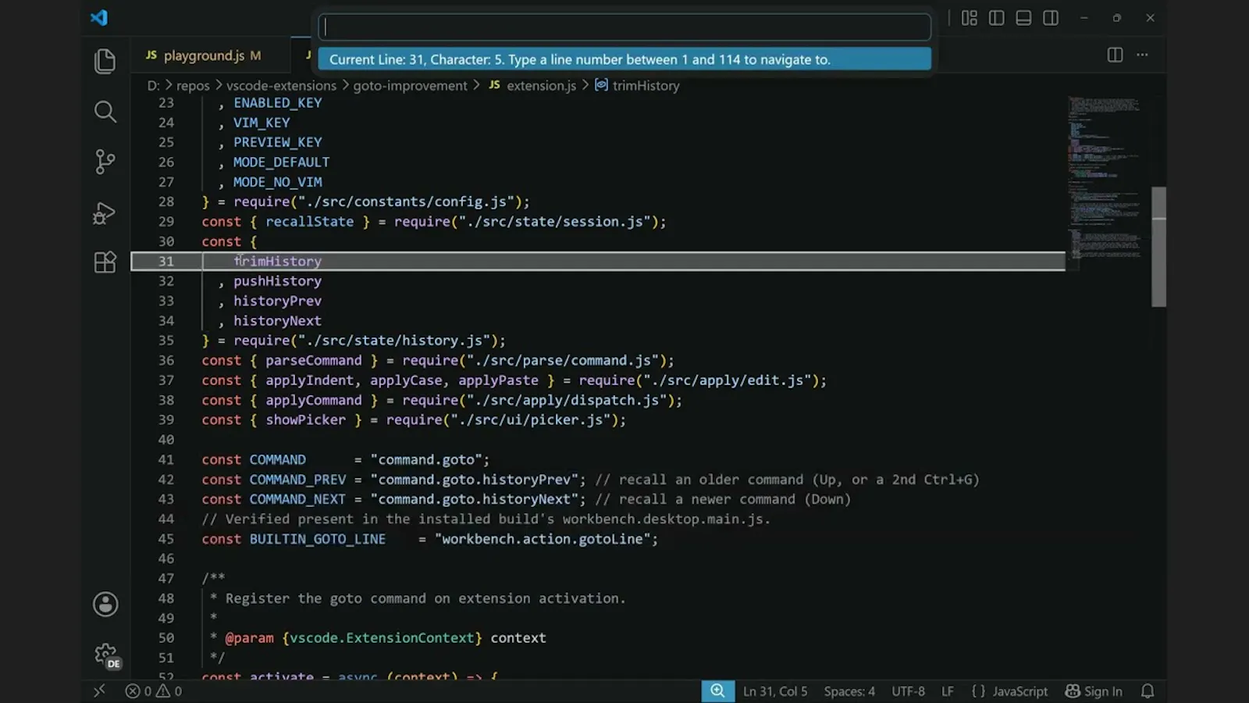Click 'showPicker' on line 39
The height and width of the screenshot is (703, 1249).
[x=305, y=419]
